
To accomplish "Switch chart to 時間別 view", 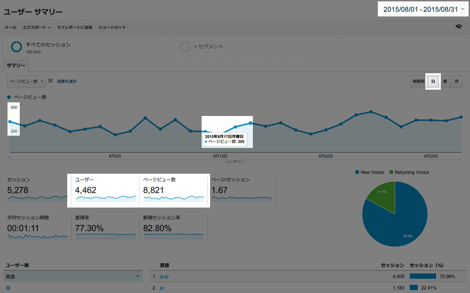I will (x=418, y=81).
